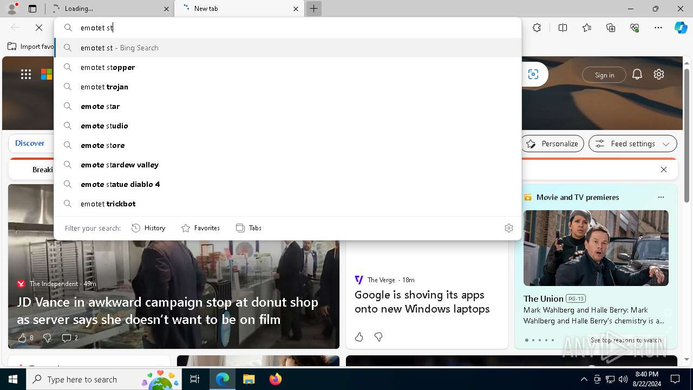Select the Discover feed tab
Image resolution: width=693 pixels, height=390 pixels.
pyautogui.click(x=30, y=143)
